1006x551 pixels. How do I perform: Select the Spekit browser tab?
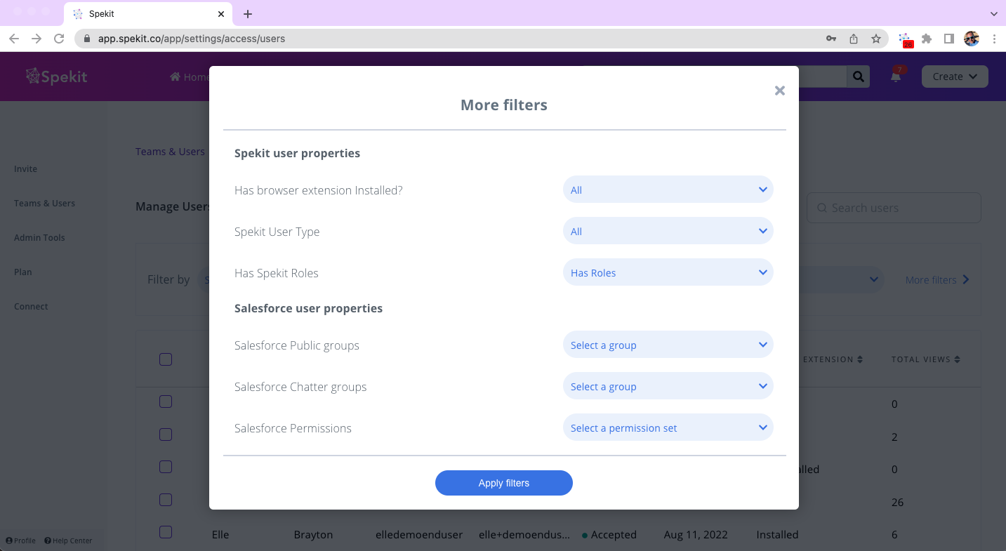tap(148, 14)
